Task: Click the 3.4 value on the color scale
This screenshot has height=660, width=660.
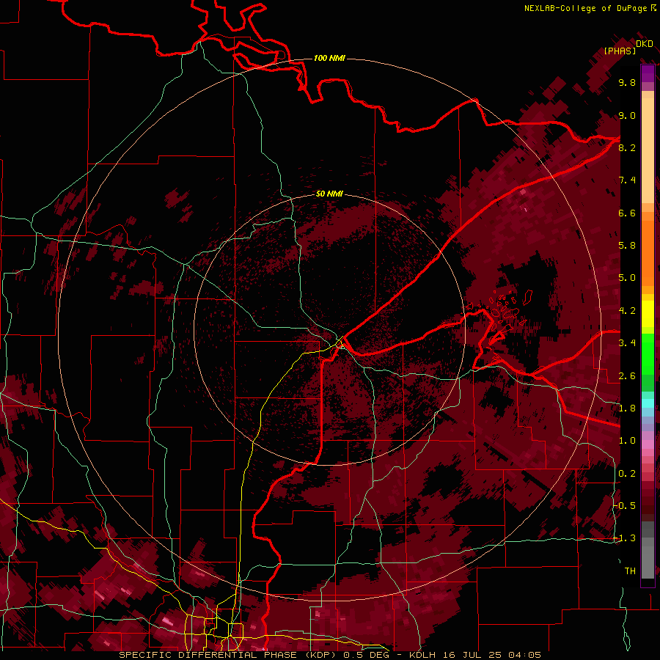Action: coord(627,342)
